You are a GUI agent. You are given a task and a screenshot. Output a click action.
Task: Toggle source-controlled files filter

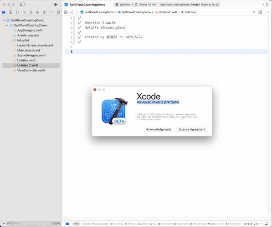tap(58, 224)
